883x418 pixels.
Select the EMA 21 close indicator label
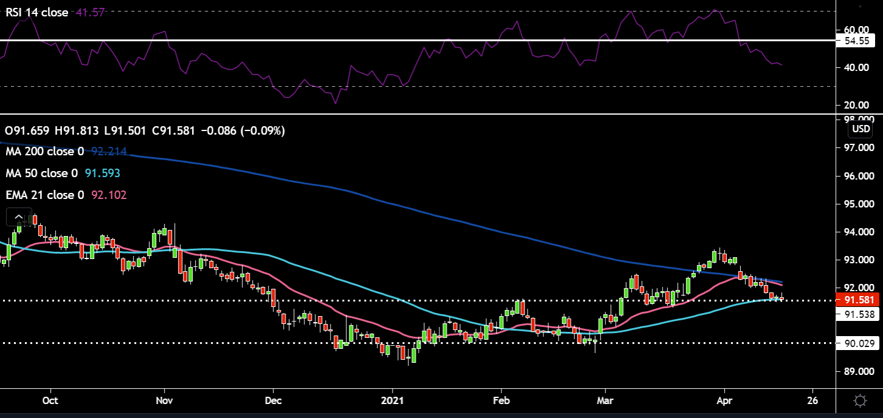point(44,195)
